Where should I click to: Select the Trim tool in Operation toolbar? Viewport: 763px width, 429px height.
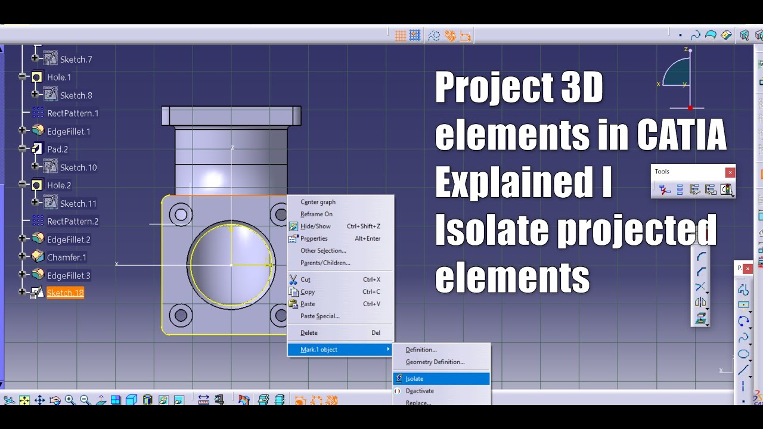click(701, 287)
